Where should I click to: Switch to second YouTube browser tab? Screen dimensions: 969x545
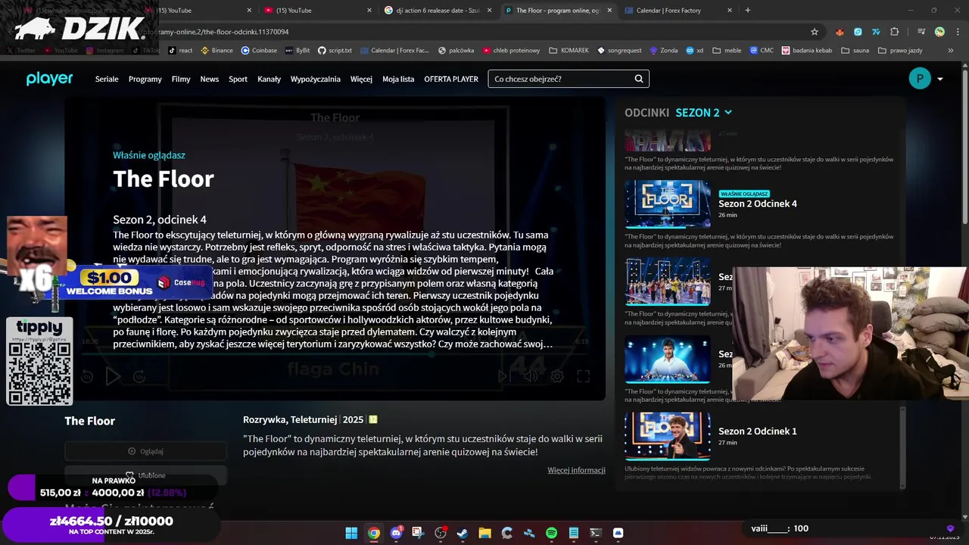pyautogui.click(x=316, y=11)
